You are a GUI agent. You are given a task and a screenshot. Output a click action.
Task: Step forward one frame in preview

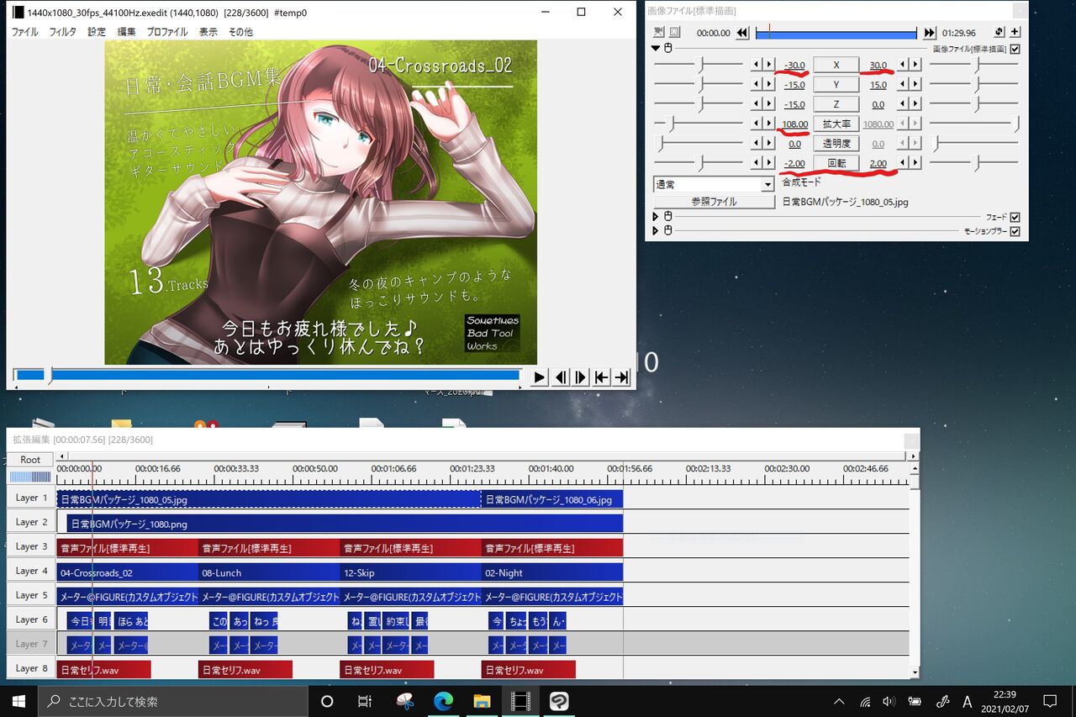(x=580, y=377)
